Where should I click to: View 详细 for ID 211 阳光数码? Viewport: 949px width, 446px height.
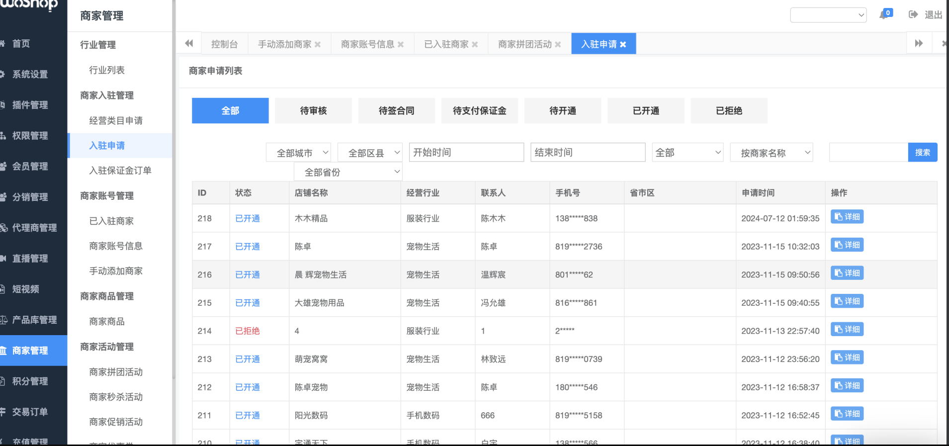[847, 414]
